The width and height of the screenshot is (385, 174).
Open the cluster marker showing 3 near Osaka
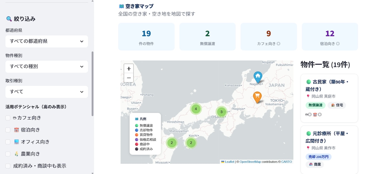(222, 112)
